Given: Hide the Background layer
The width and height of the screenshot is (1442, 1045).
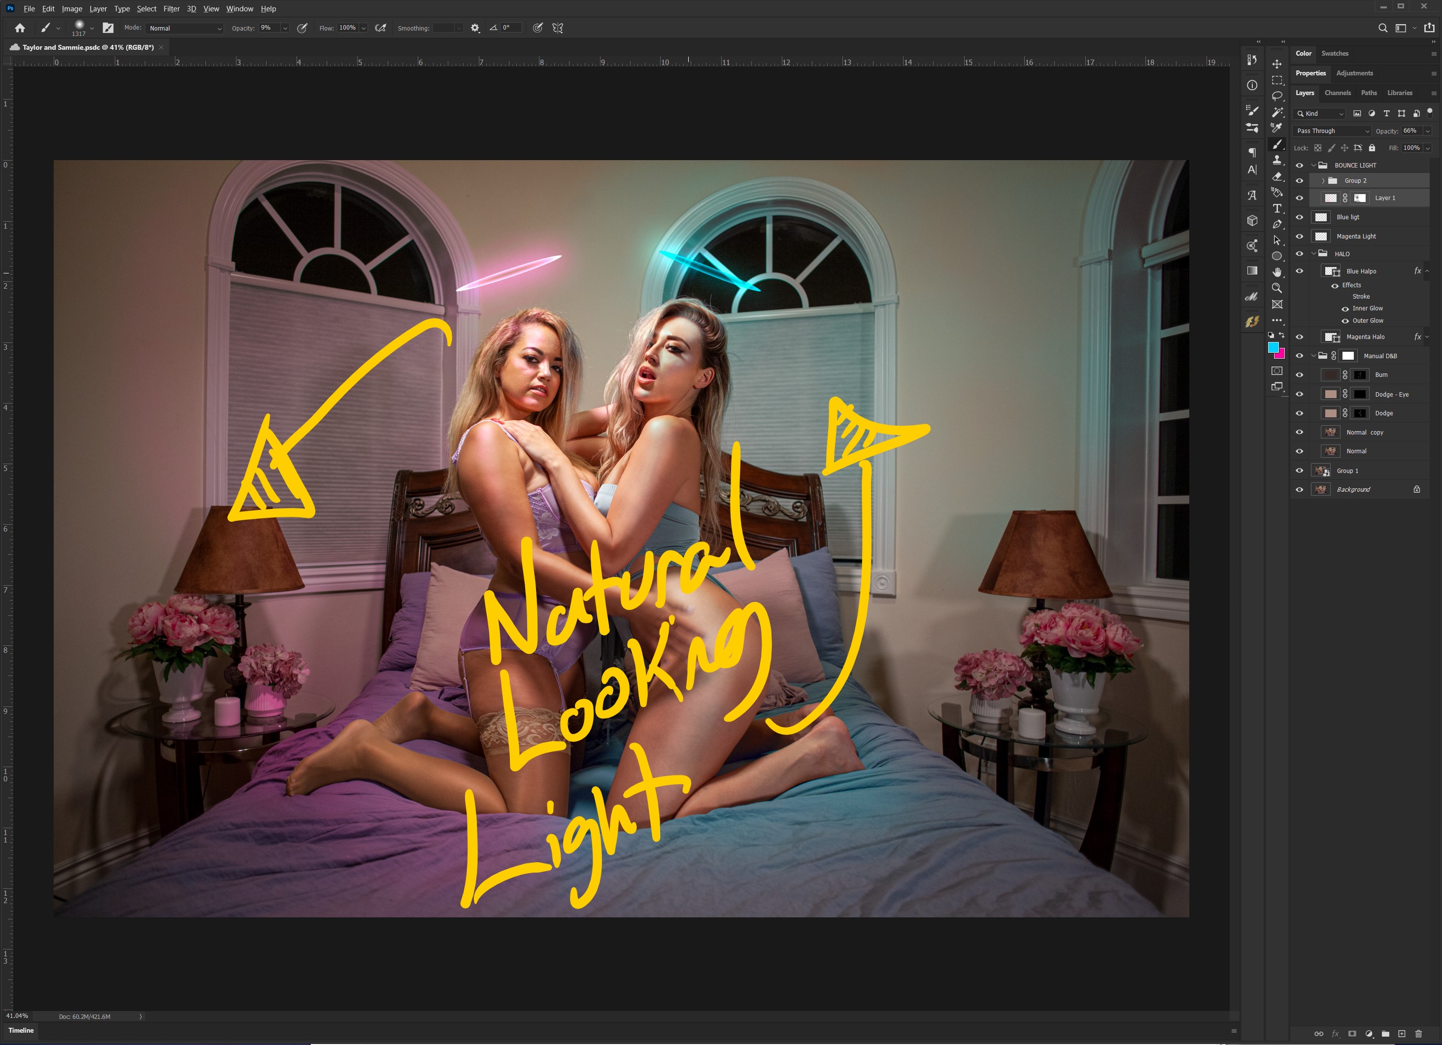Looking at the screenshot, I should (x=1300, y=490).
